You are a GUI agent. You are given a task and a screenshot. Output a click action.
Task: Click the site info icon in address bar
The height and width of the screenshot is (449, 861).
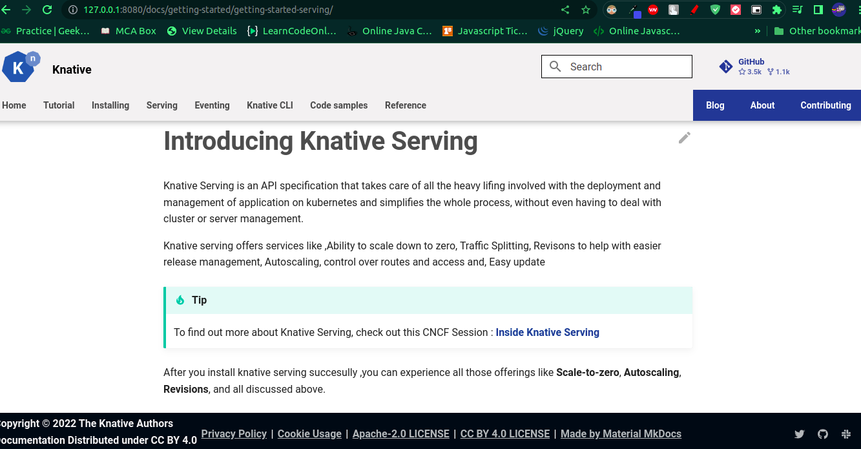point(72,10)
